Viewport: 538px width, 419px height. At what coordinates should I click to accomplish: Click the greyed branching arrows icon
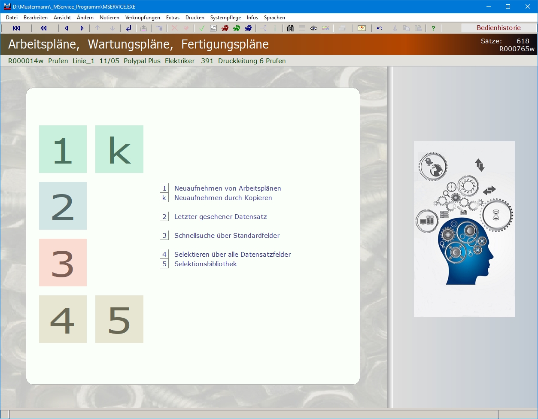coord(263,28)
